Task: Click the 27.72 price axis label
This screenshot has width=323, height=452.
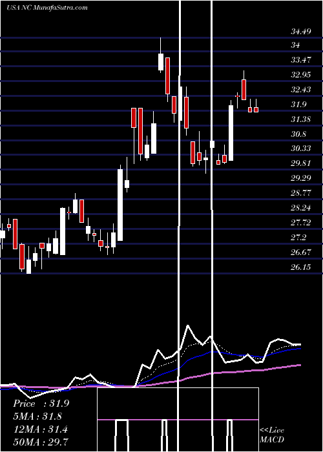Action: click(x=301, y=223)
